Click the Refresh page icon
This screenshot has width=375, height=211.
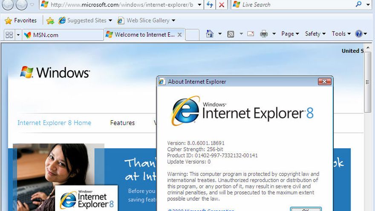[x=210, y=5]
